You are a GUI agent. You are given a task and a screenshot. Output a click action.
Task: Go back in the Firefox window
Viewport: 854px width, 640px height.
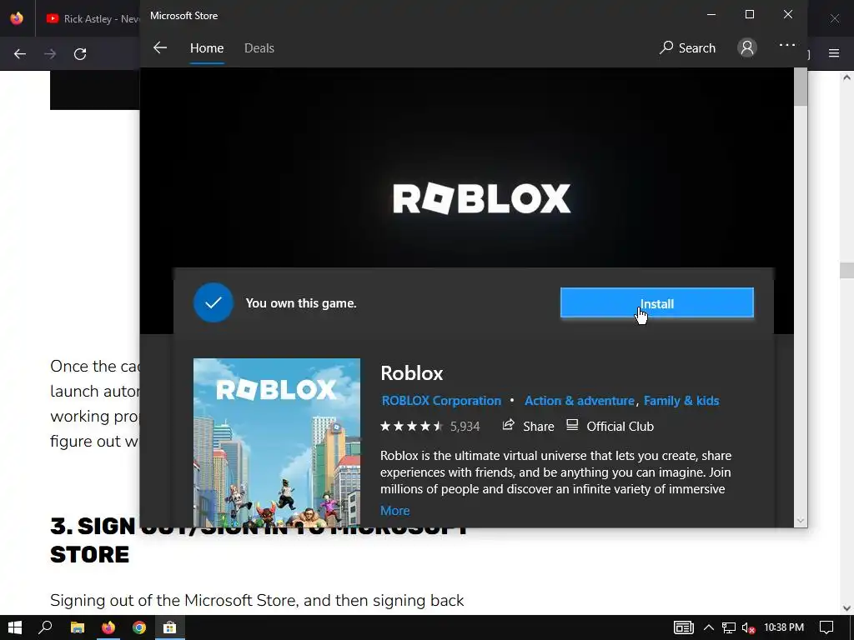pos(20,54)
